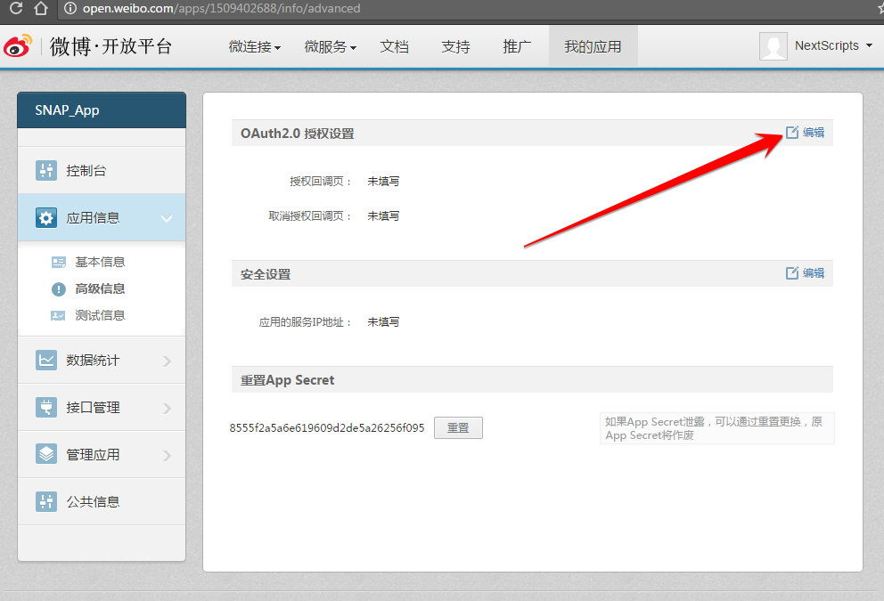Click the 基本信息 icon
The width and height of the screenshot is (884, 601).
coord(59,262)
